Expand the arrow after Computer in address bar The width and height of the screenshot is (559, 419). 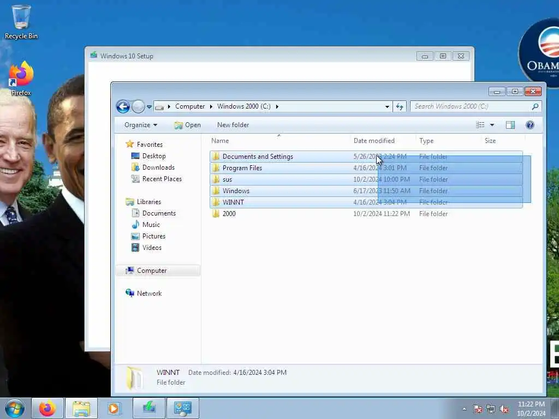pos(211,106)
